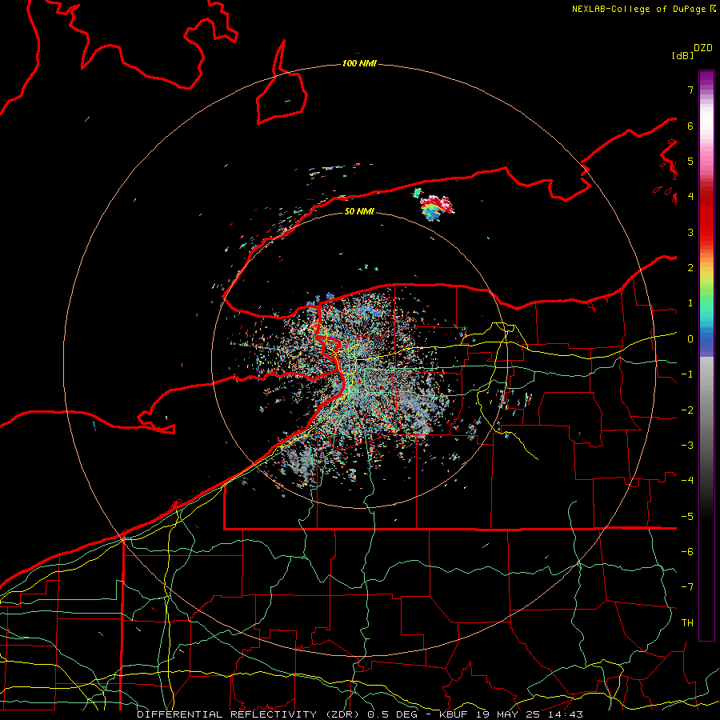Click the isolated colorful storm cell echo
The image size is (720, 720).
click(x=435, y=206)
